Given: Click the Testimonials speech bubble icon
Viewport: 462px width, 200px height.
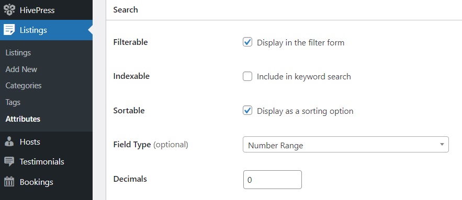Looking at the screenshot, I should [9, 161].
